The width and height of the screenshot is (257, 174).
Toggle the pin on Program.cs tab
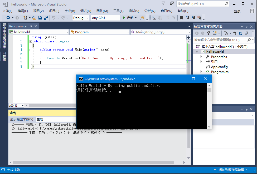[31, 26]
